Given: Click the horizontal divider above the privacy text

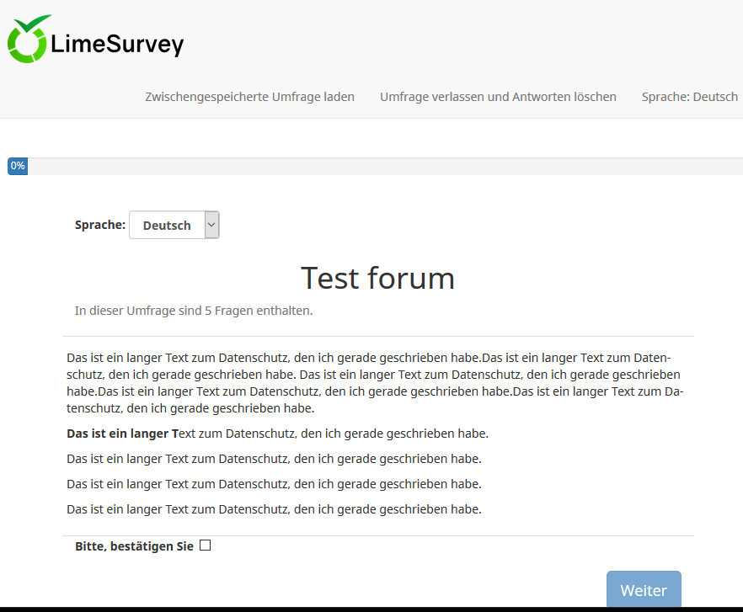Looking at the screenshot, I should (377, 337).
